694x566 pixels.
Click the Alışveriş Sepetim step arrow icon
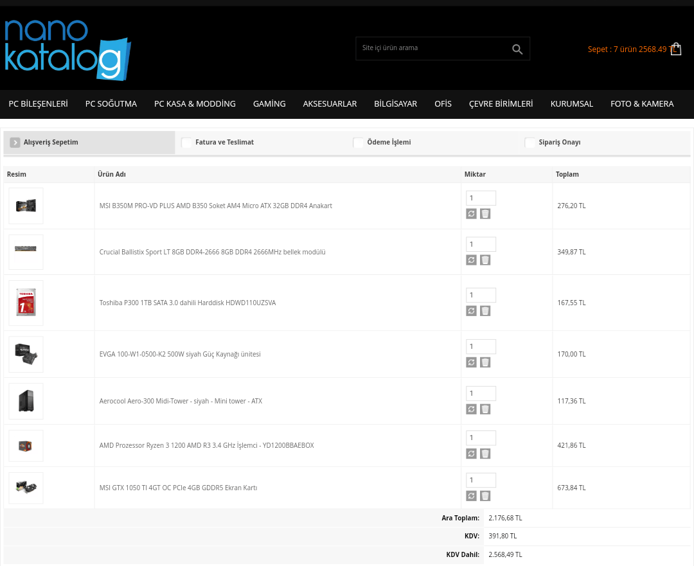coord(15,142)
